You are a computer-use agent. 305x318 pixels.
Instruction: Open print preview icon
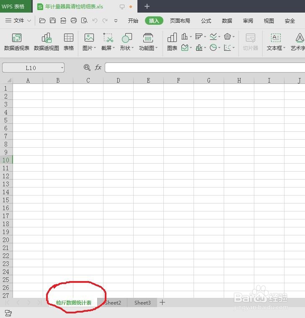click(x=84, y=21)
